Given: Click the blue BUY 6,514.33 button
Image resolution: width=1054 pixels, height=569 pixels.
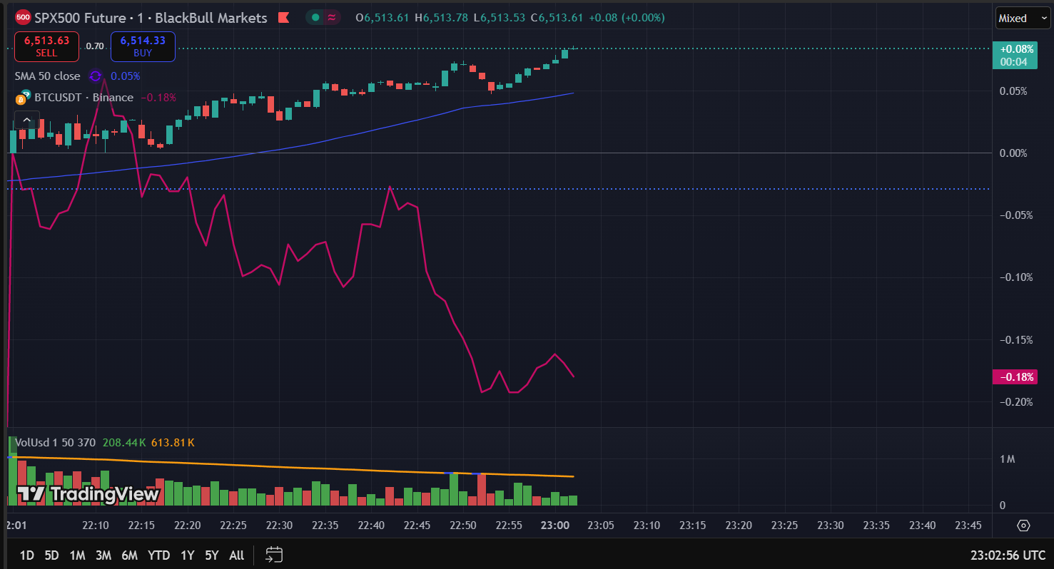Looking at the screenshot, I should point(143,46).
